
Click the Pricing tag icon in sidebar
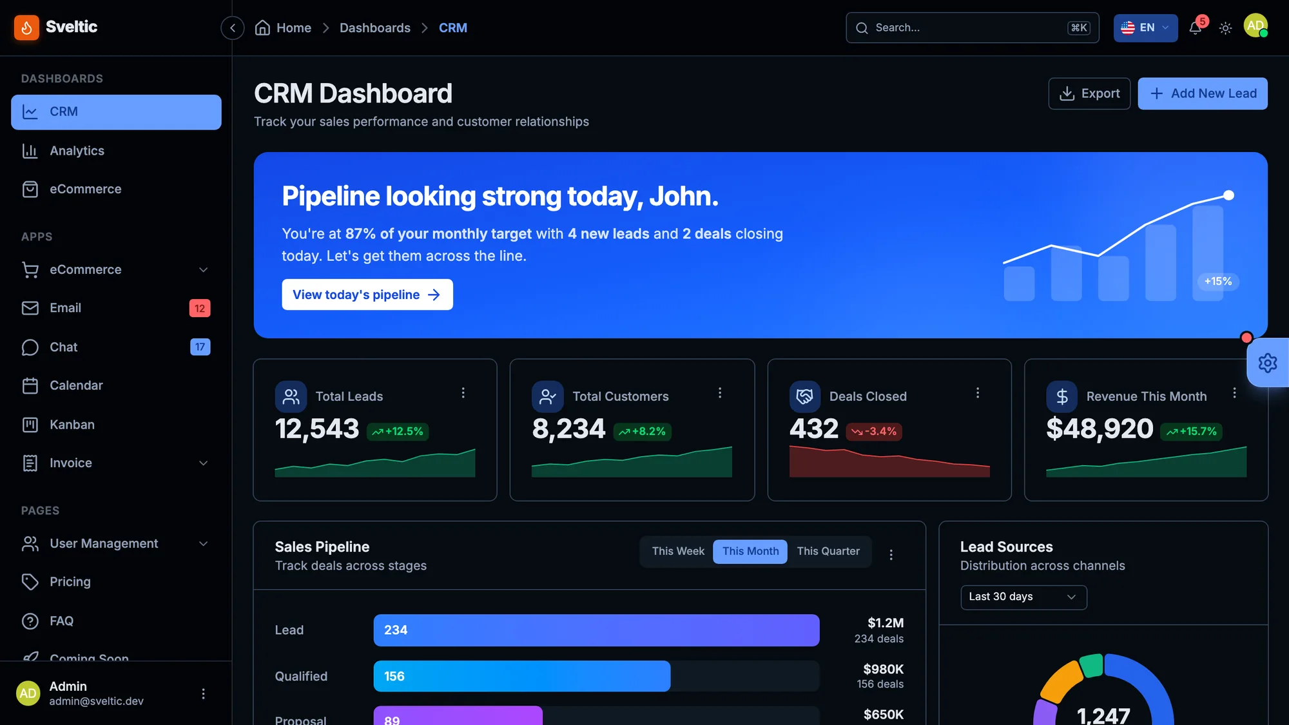[30, 582]
